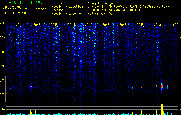Click the kHz axis unit label

pyautogui.click(x=3, y=23)
